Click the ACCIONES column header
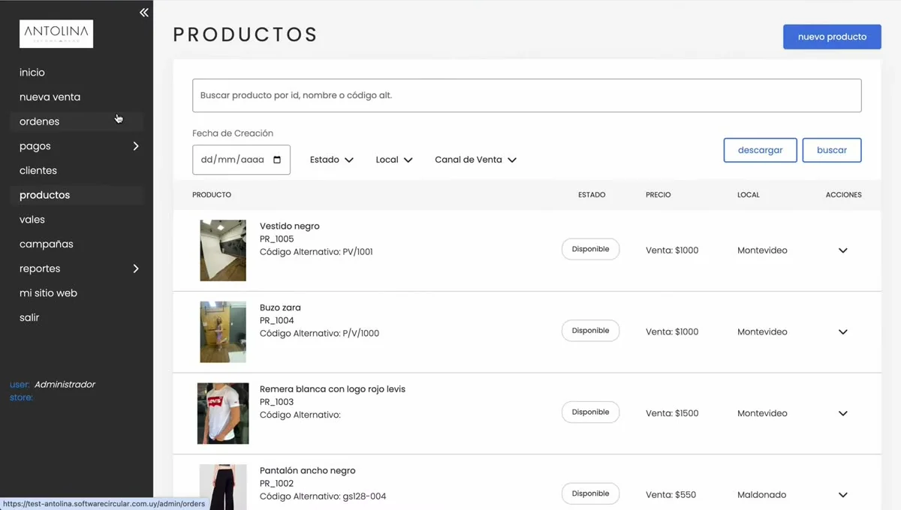The image size is (901, 510). (844, 195)
